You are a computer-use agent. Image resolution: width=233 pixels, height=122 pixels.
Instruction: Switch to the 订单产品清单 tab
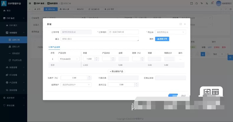(54, 47)
